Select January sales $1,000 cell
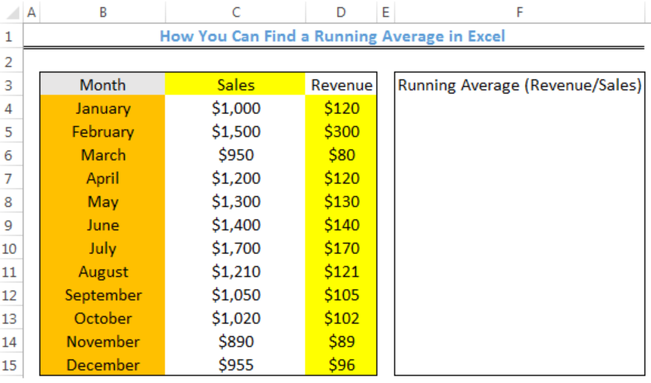The width and height of the screenshot is (651, 383). click(235, 108)
